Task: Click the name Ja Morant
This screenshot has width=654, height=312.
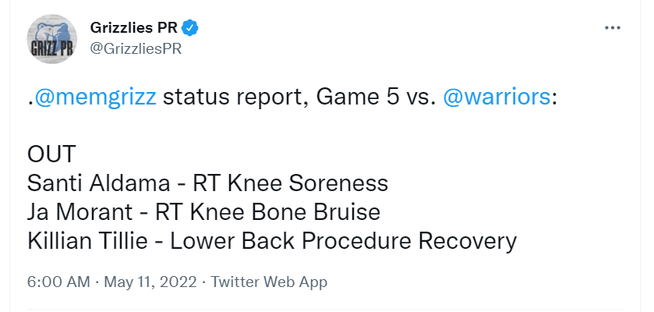Action: pos(80,212)
